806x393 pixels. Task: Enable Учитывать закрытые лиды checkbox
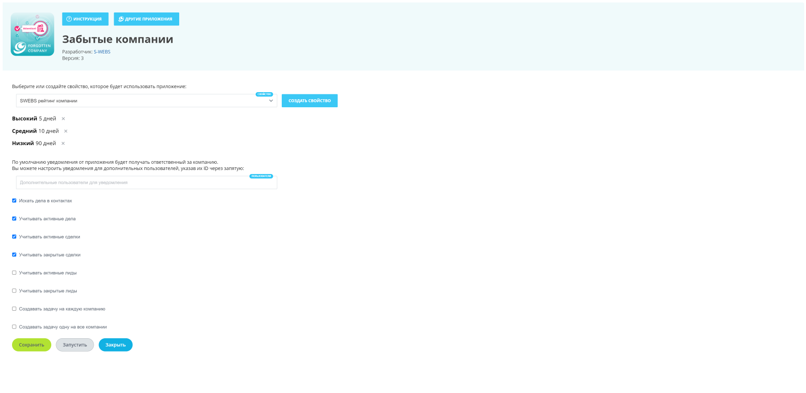tap(14, 291)
